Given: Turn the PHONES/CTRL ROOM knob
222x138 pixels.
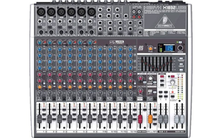Looking at the screenshot, I should click(x=172, y=82).
